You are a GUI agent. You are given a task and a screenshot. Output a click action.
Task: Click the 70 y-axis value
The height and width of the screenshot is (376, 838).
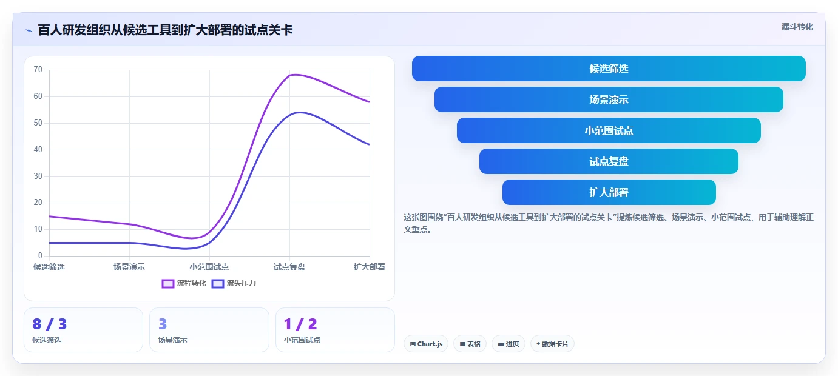(x=38, y=70)
